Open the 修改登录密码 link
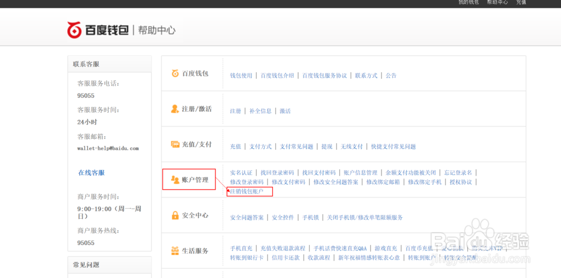This screenshot has width=561, height=278. [247, 182]
